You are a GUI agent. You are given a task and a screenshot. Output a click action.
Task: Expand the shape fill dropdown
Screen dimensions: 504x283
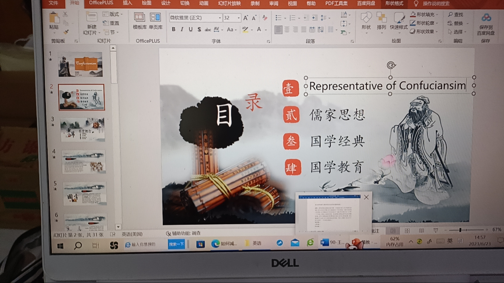tap(438, 15)
